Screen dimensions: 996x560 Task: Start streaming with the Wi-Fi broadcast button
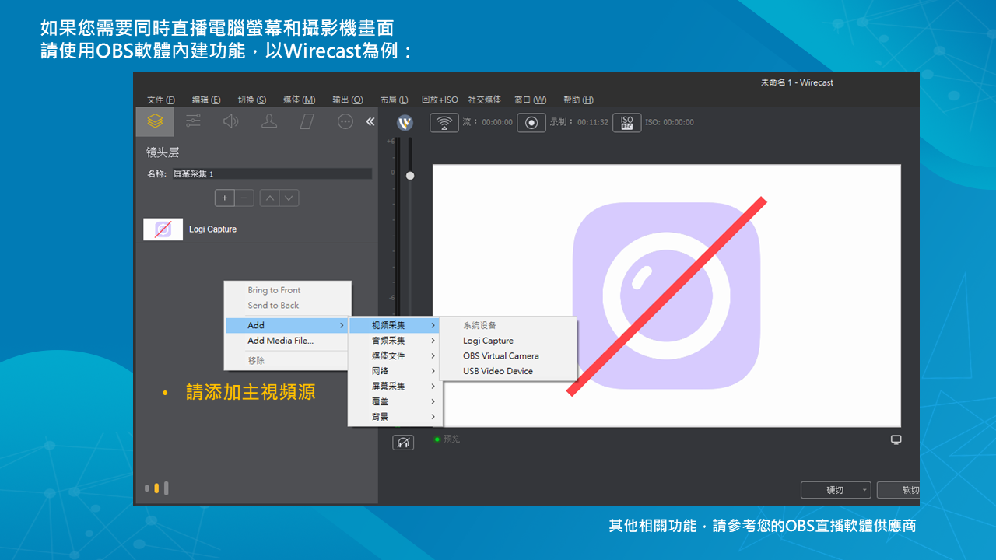point(444,122)
